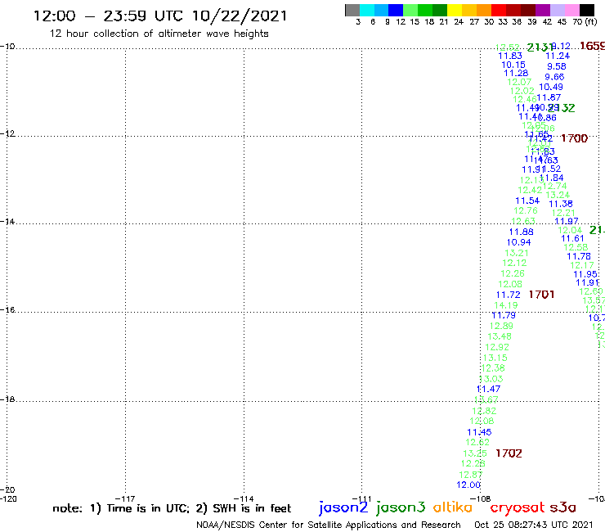Click the NOAA/NESDIS Center credit line
Viewport: 605px width, 532px height.
pos(329,525)
